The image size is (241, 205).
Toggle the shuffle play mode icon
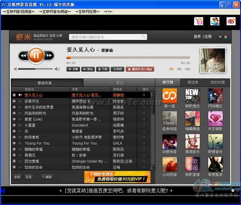[x=179, y=69]
